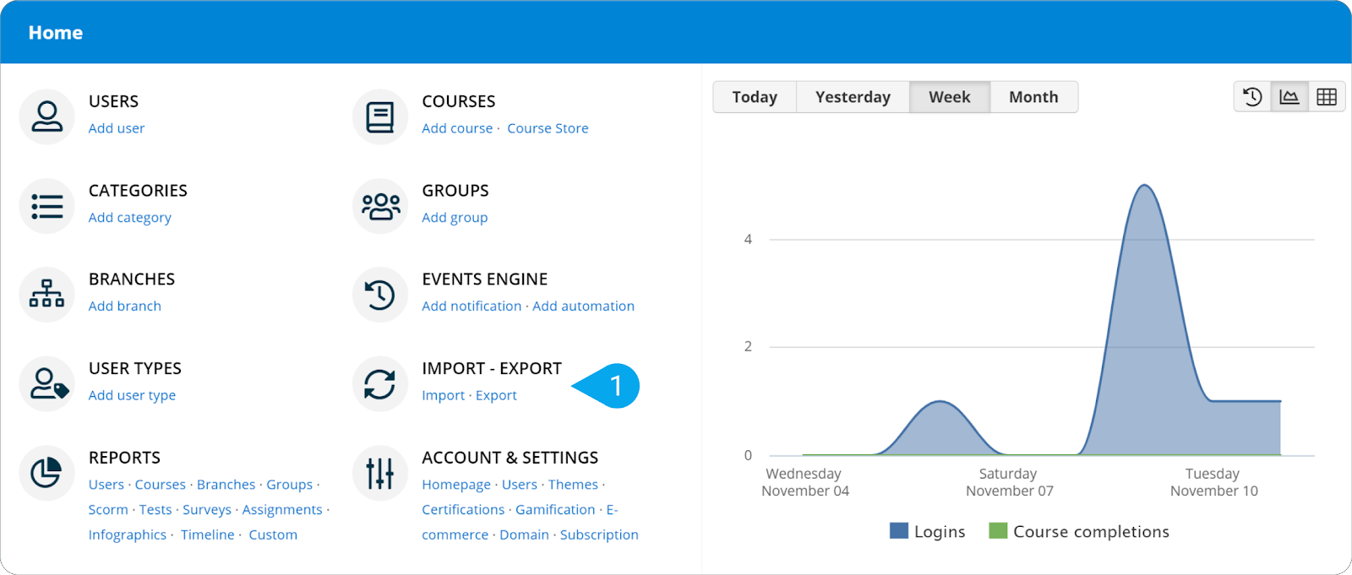The height and width of the screenshot is (575, 1352).
Task: Click the Categories list icon
Action: 47,206
